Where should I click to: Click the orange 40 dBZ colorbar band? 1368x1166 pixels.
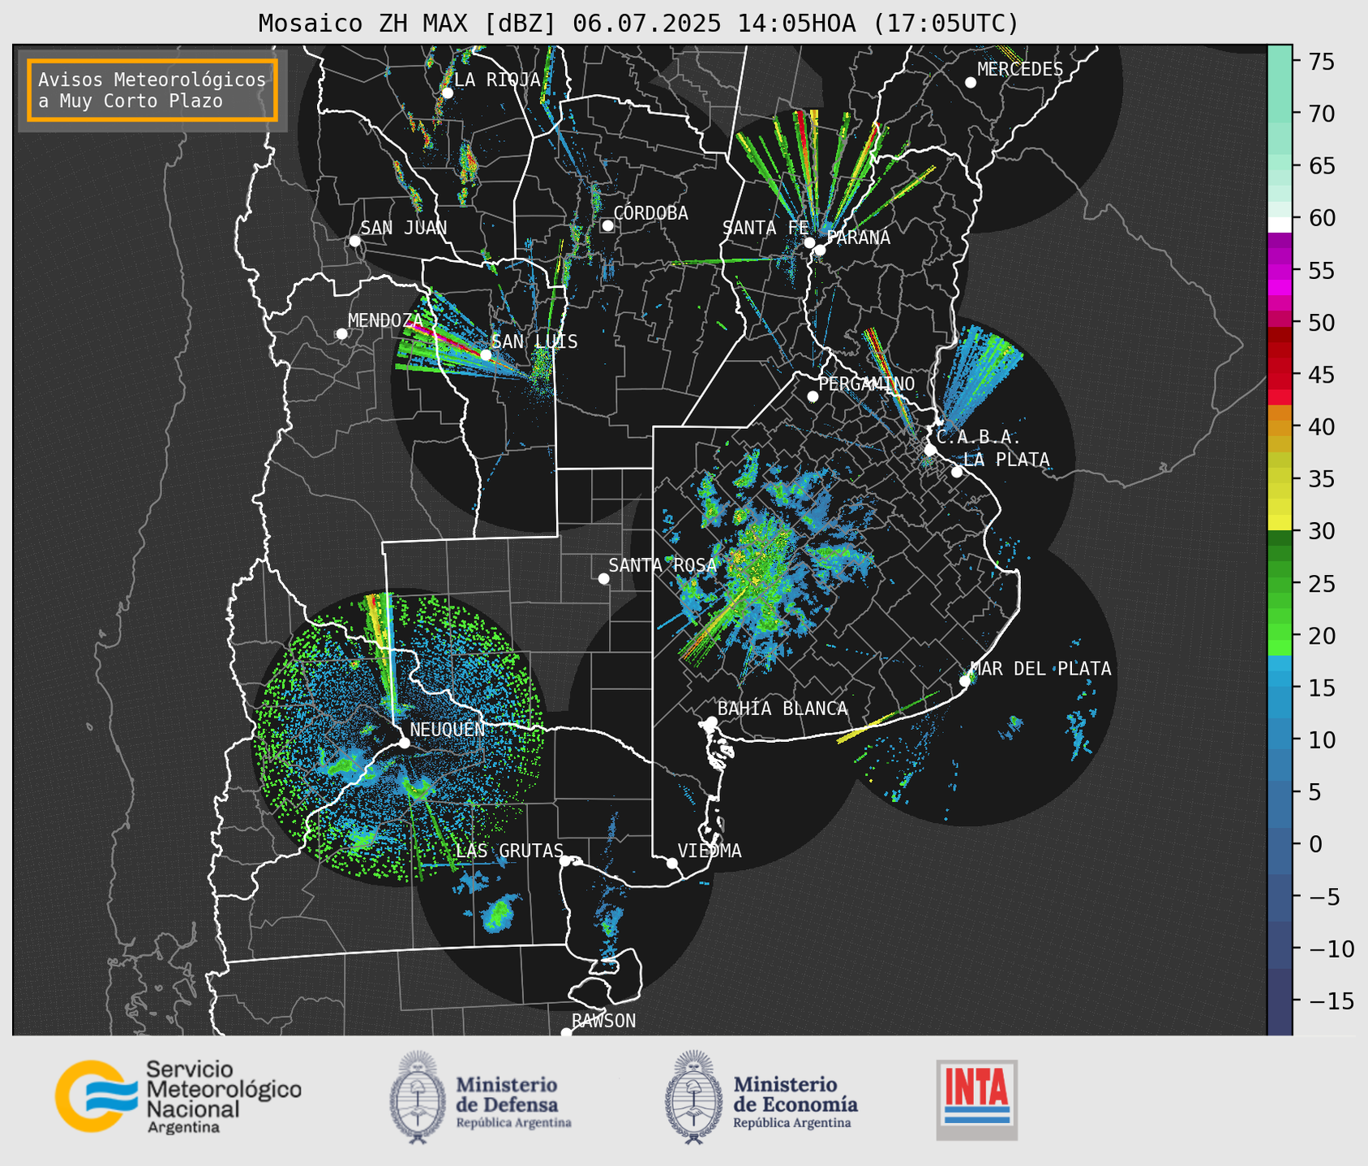(1280, 427)
